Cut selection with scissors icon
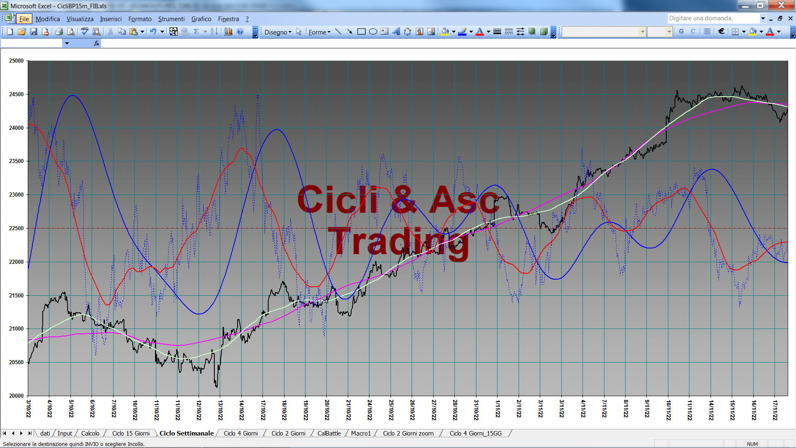This screenshot has width=796, height=448. point(110,32)
